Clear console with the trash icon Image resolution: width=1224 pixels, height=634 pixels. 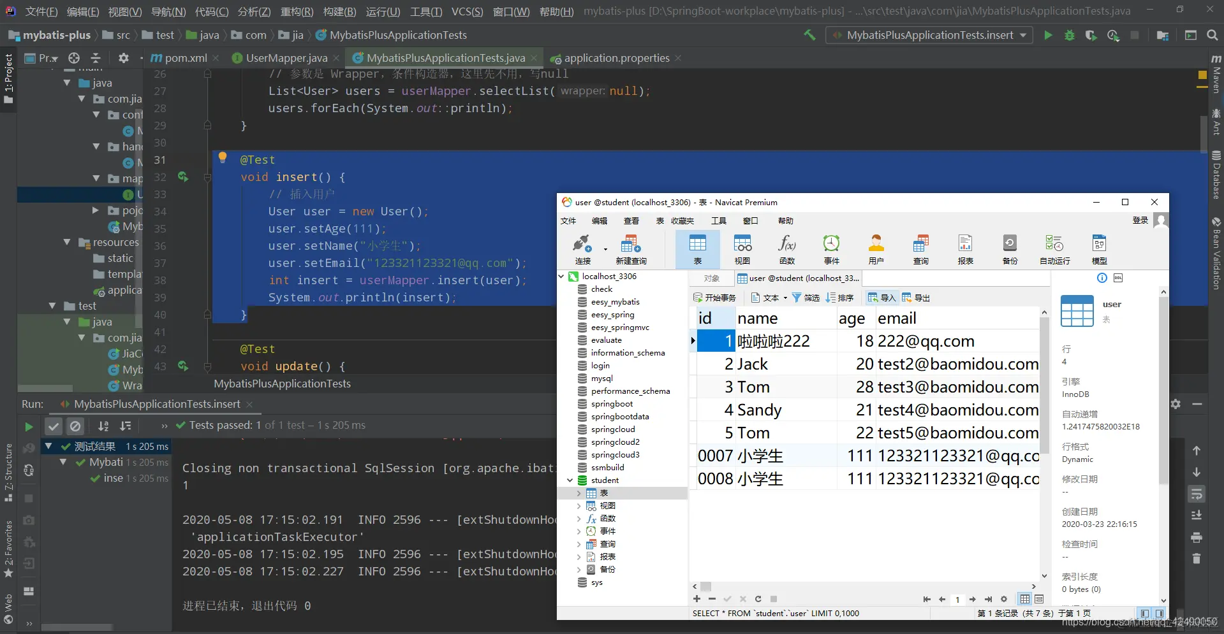click(1197, 559)
